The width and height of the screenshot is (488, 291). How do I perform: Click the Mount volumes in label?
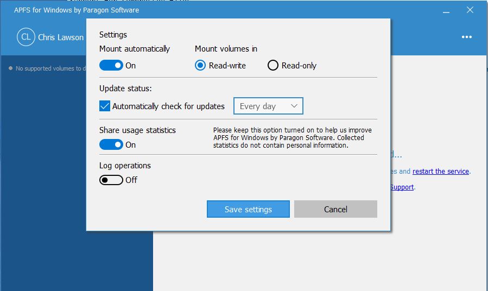click(226, 49)
